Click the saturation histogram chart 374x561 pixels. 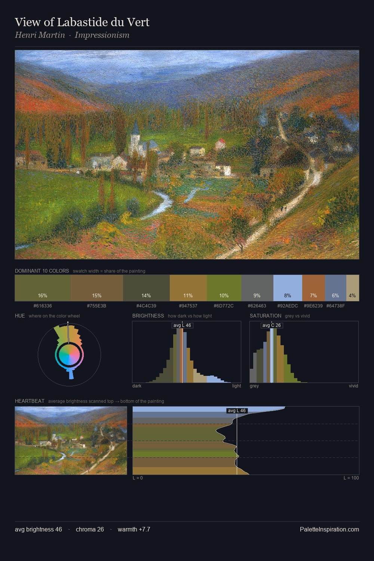pyautogui.click(x=304, y=352)
